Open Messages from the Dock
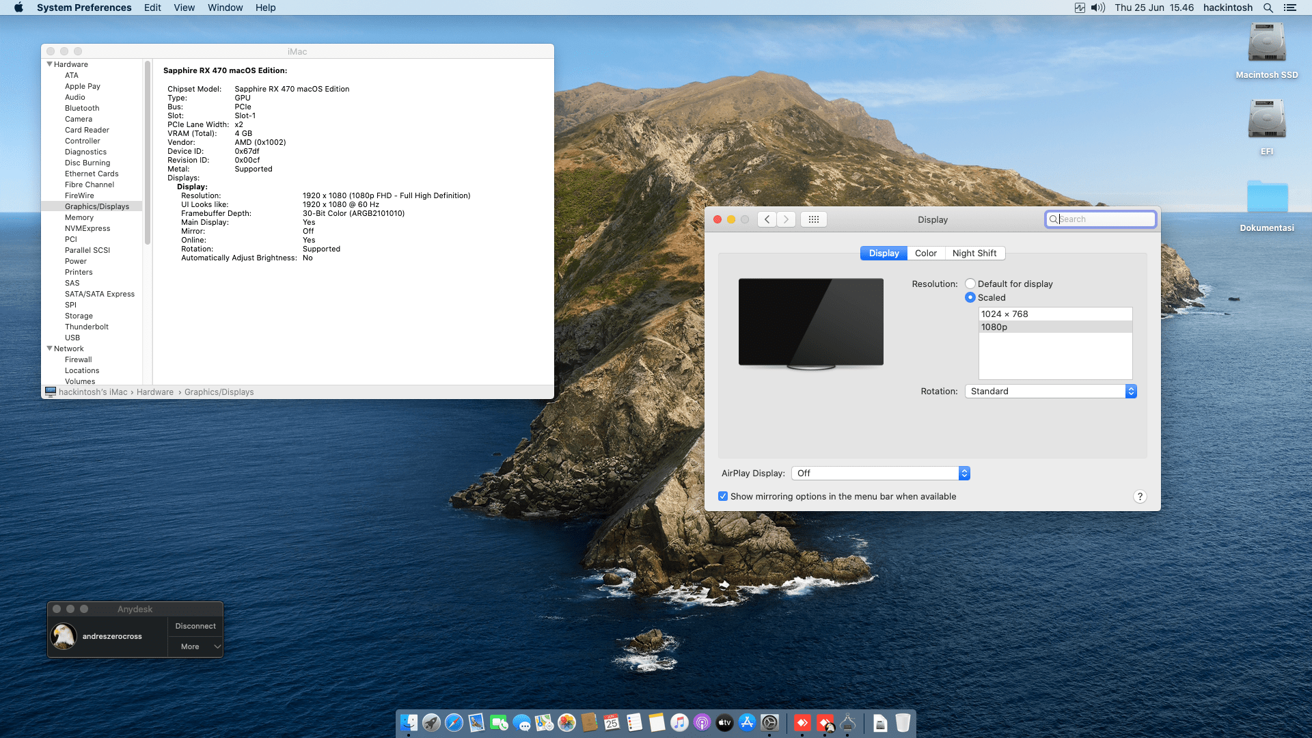This screenshot has height=738, width=1312. pyautogui.click(x=521, y=722)
